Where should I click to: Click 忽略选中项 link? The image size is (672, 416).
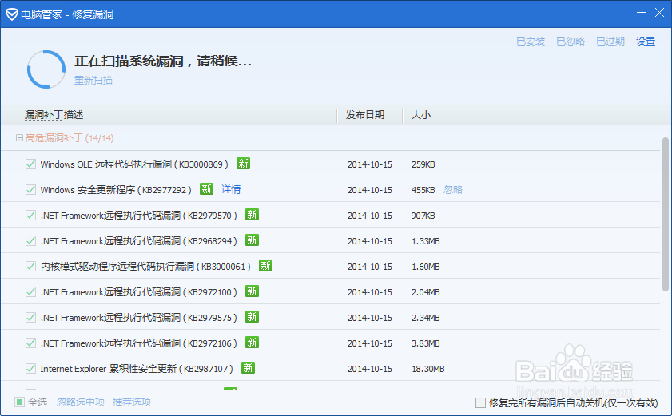pos(81,402)
